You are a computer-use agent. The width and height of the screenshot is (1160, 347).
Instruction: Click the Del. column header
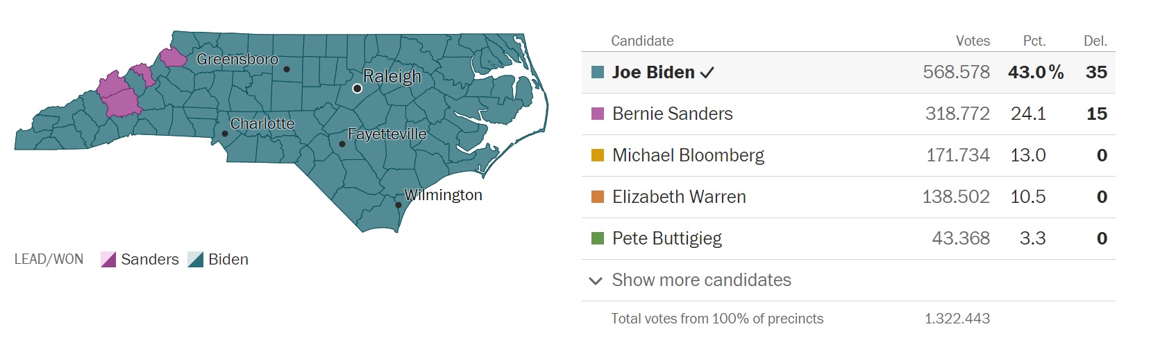click(x=1095, y=41)
